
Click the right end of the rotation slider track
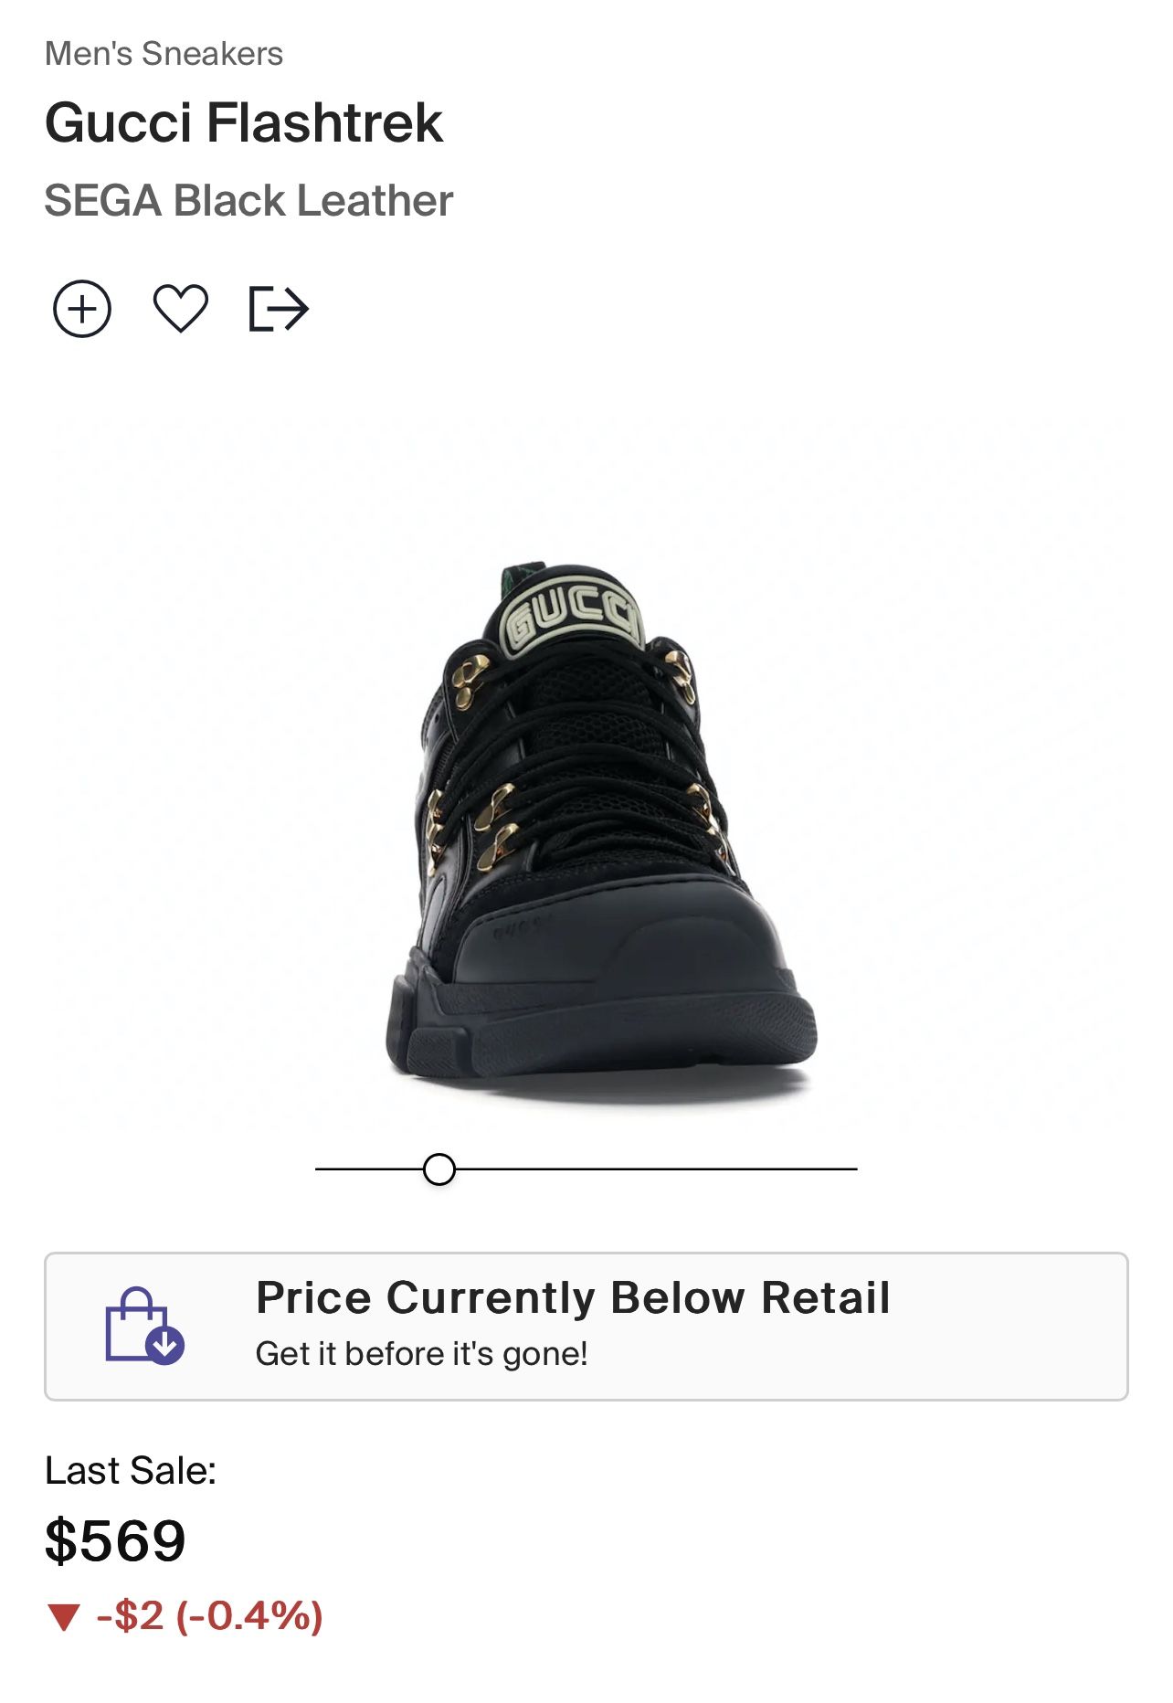click(x=850, y=1169)
